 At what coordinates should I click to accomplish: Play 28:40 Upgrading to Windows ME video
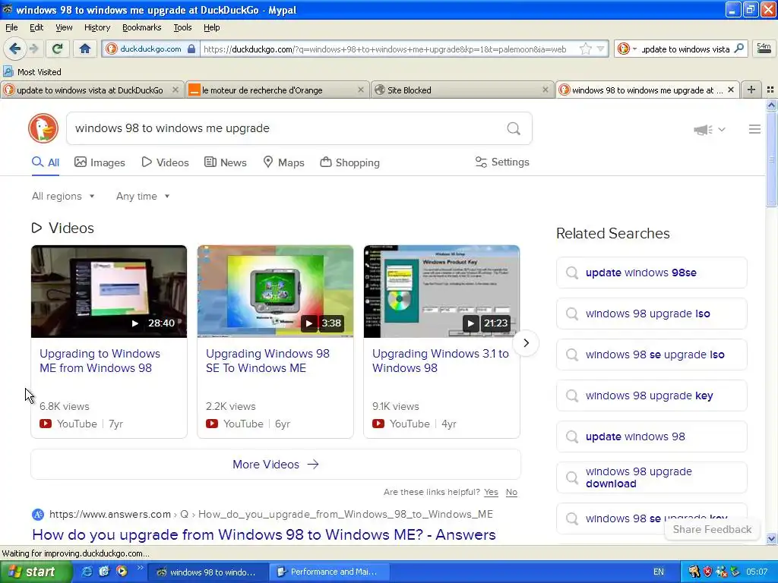[x=109, y=291]
